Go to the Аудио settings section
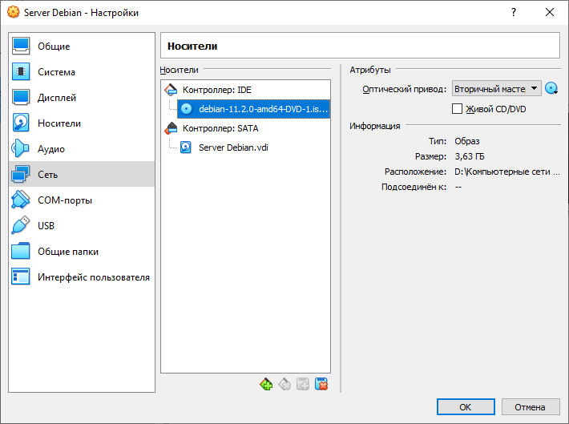Screen dimensions: 569x424 click(50, 149)
